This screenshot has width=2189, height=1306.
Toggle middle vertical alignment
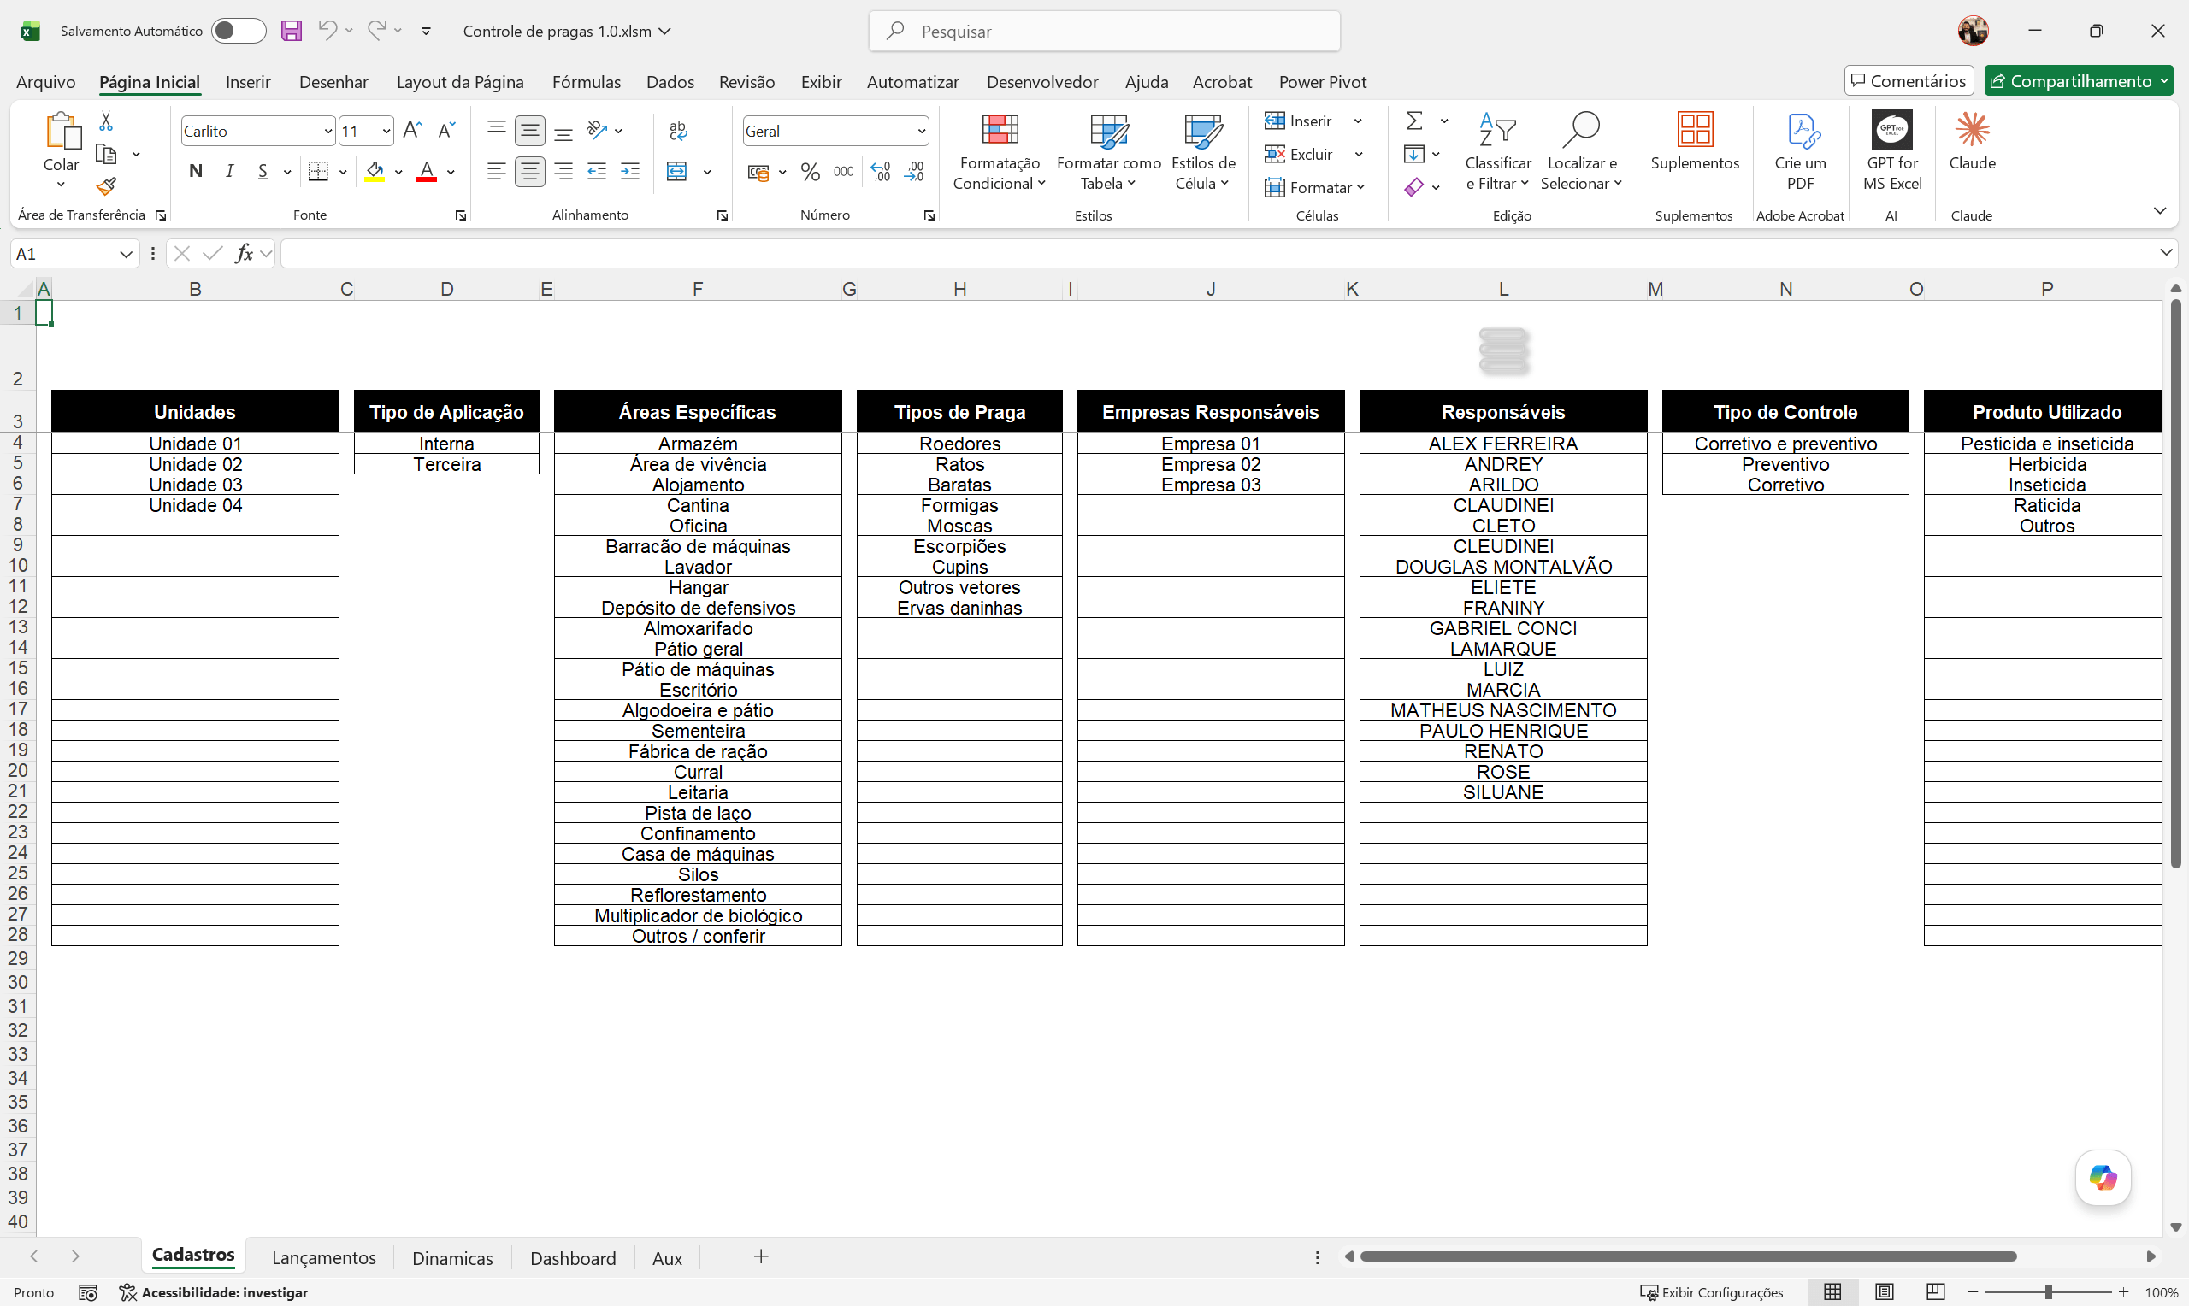530,130
